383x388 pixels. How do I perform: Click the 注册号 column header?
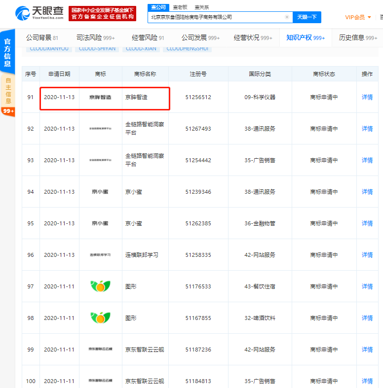coord(198,74)
